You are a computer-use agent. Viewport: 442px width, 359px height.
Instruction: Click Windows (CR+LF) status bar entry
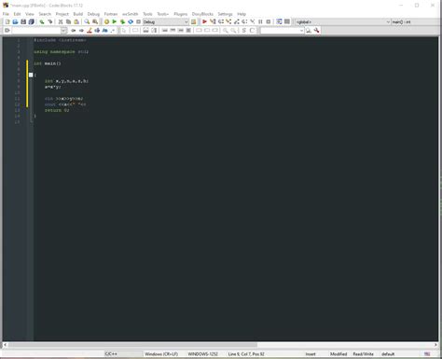point(161,354)
